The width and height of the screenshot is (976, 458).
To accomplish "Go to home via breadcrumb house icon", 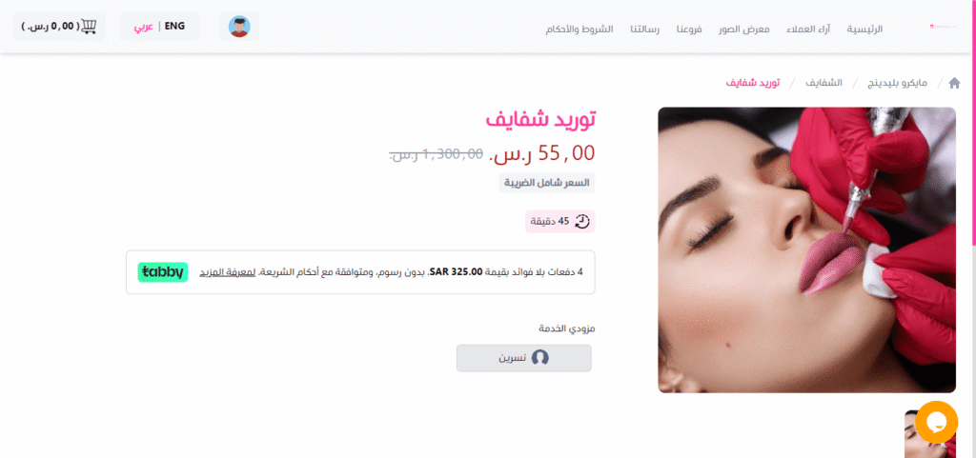I will (953, 83).
